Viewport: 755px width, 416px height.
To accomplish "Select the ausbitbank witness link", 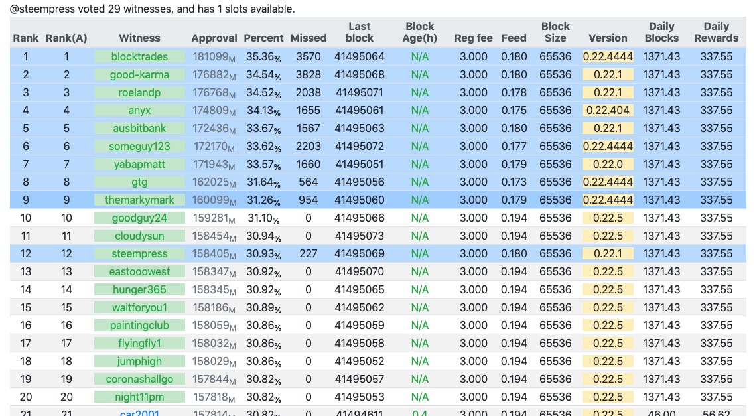I will (139, 129).
